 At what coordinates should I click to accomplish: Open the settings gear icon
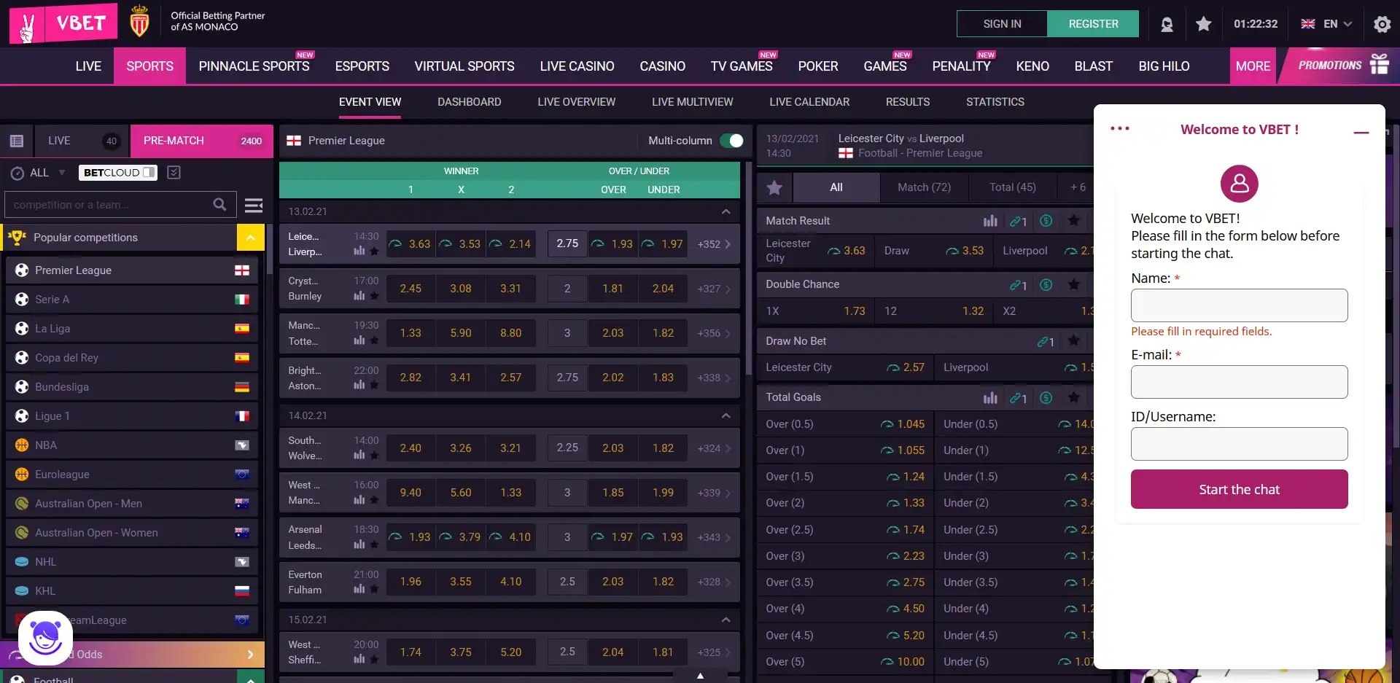(x=1381, y=24)
